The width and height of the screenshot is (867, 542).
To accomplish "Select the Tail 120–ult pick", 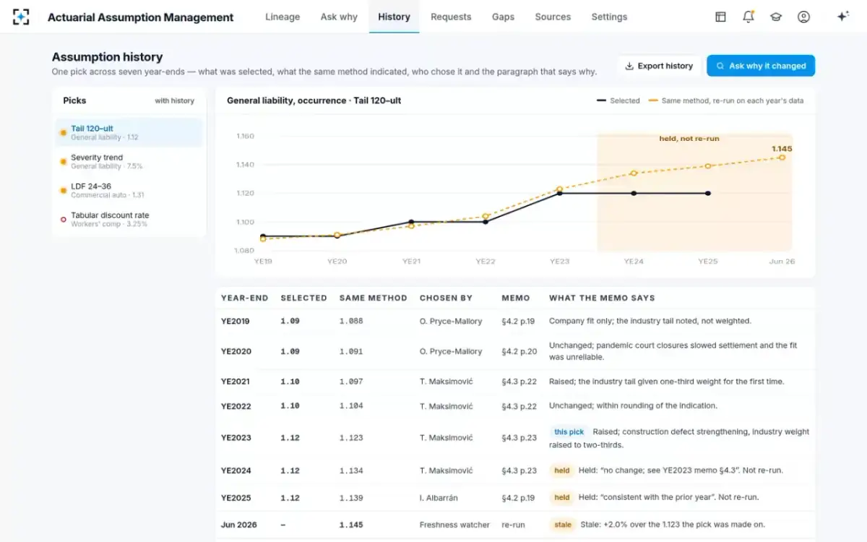I will [129, 132].
